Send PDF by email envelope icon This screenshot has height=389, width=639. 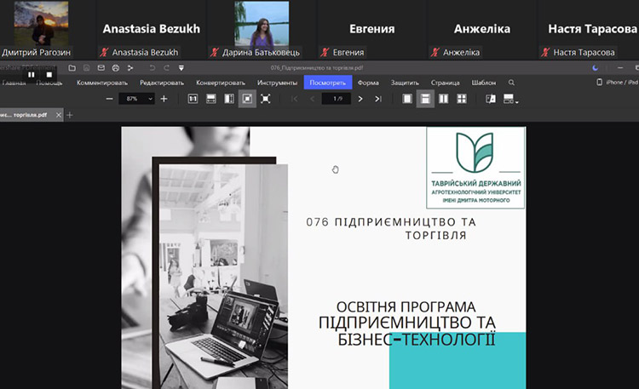click(101, 68)
